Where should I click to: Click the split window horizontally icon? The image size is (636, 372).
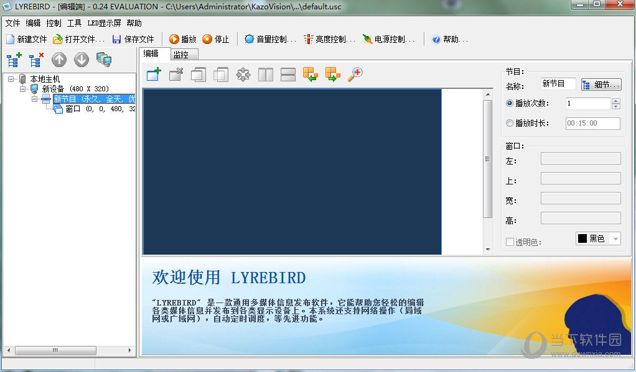pyautogui.click(x=288, y=75)
